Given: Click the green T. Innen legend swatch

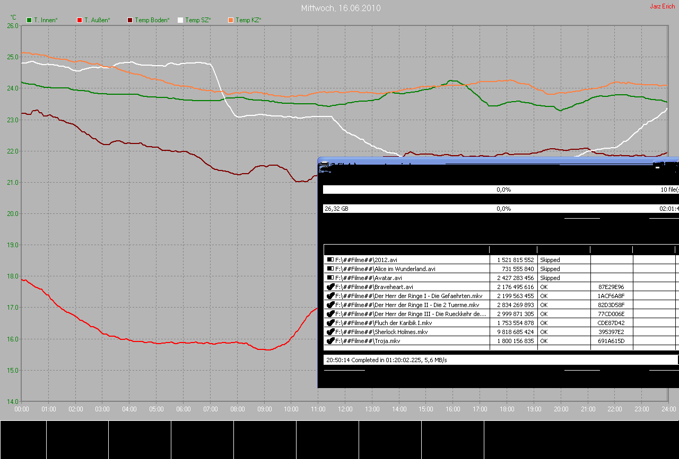Looking at the screenshot, I should pos(29,20).
